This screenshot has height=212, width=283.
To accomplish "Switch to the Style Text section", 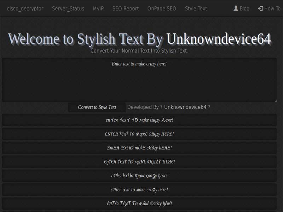I will tap(196, 8).
